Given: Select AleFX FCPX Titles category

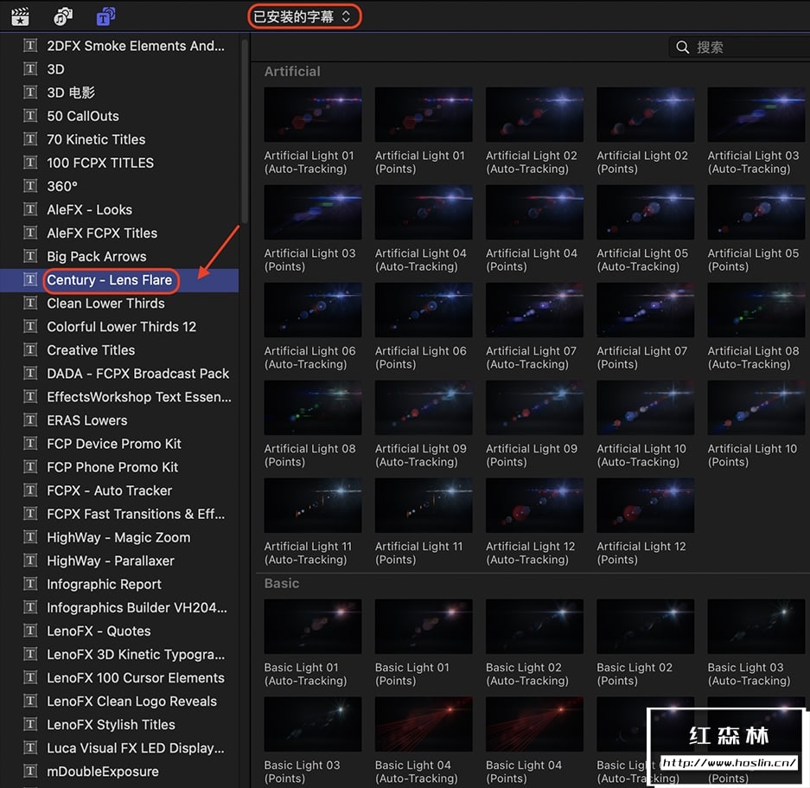Looking at the screenshot, I should (x=119, y=233).
